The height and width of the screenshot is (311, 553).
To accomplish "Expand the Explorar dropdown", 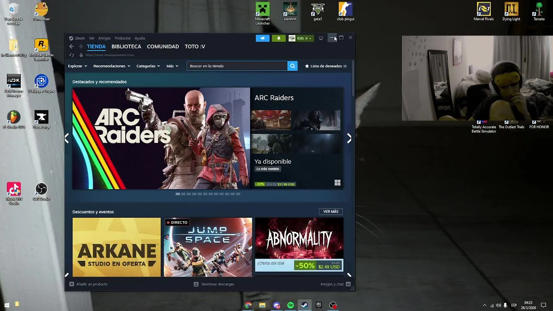I will (77, 66).
